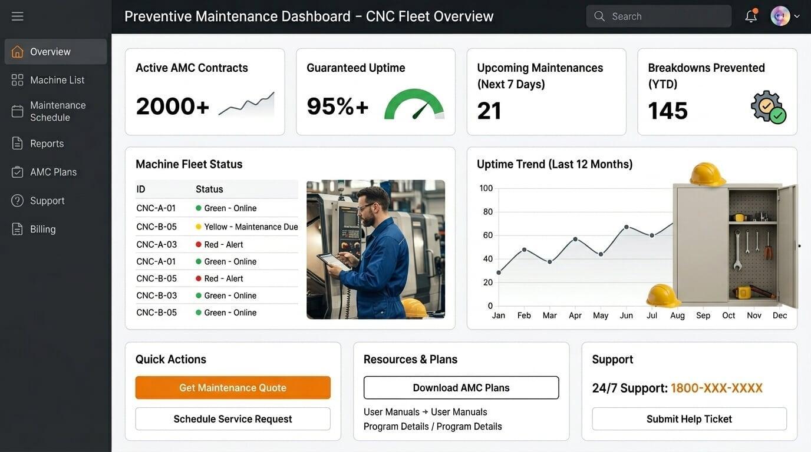Open the user avatar menu
The height and width of the screenshot is (452, 811).
pos(780,16)
